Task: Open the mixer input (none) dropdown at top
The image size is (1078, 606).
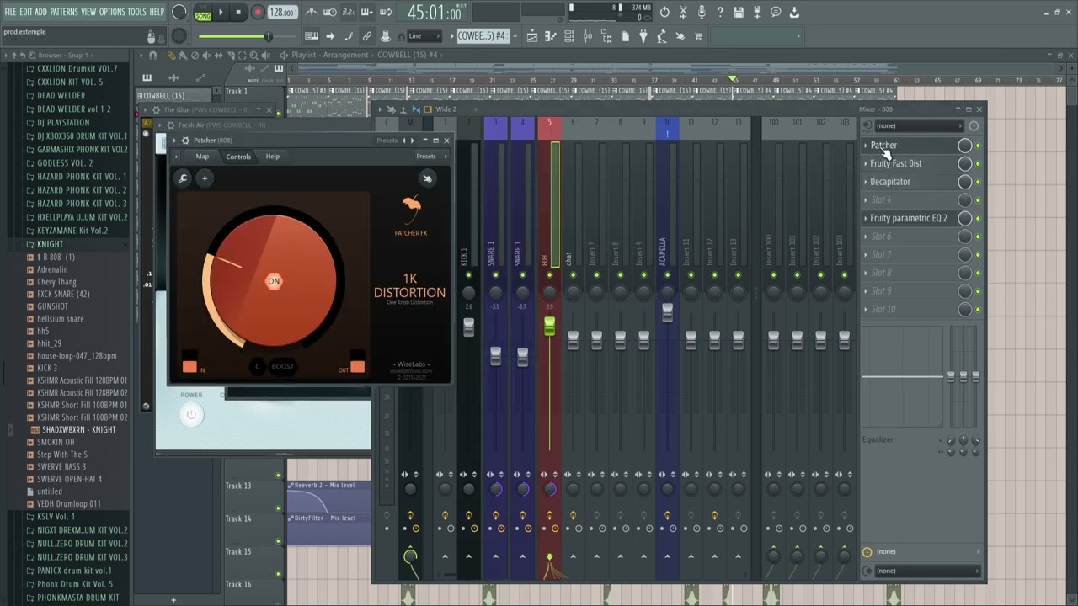Action: (x=919, y=125)
